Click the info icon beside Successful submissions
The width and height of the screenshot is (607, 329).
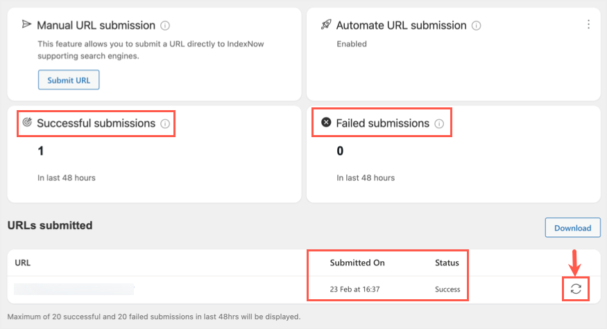(x=165, y=124)
